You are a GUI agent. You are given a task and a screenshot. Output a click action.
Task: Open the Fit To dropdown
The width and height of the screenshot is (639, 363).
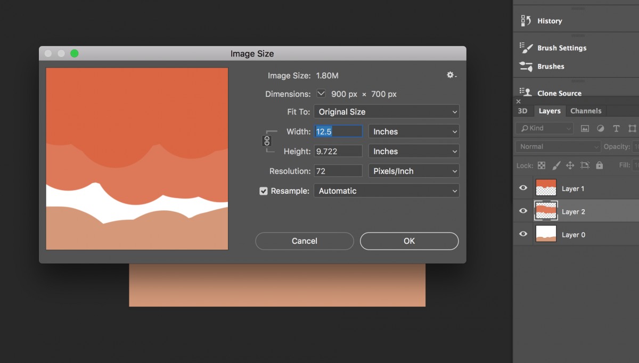point(387,112)
